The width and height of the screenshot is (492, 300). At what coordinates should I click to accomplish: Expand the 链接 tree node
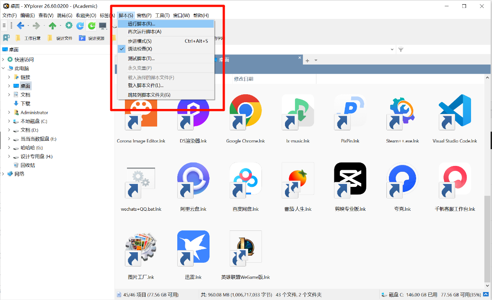pyautogui.click(x=9, y=77)
